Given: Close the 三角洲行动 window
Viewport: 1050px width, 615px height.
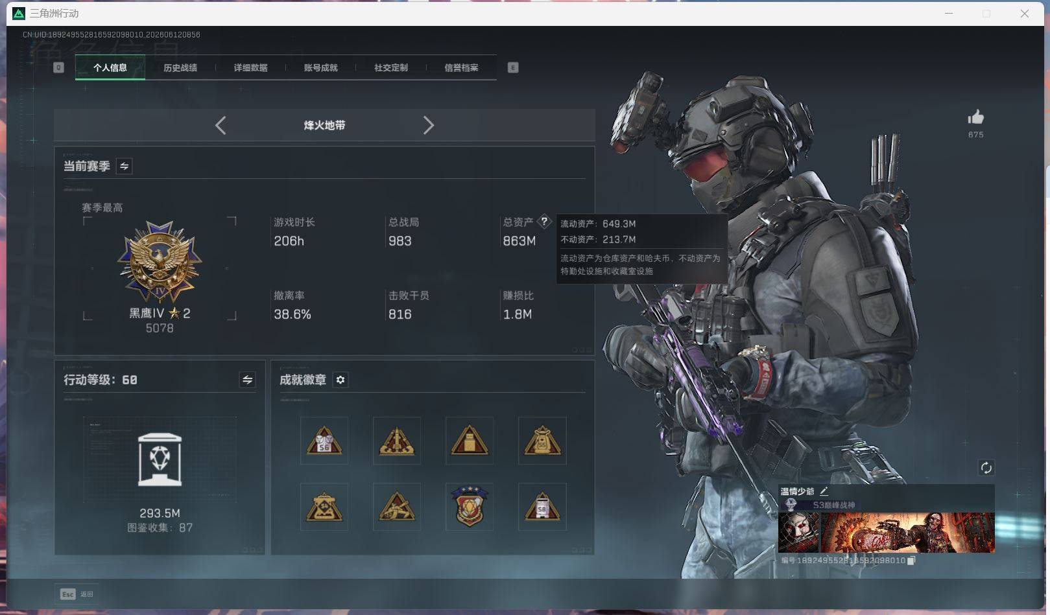Looking at the screenshot, I should [1025, 13].
